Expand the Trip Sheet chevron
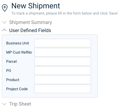Viewport: 121px width, 108px height. (4, 104)
